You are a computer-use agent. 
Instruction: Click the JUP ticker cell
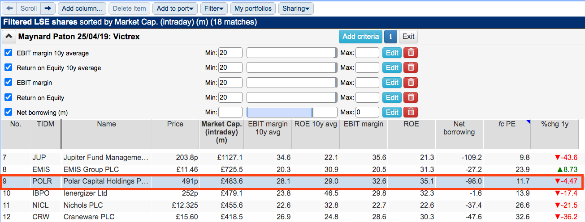point(39,157)
